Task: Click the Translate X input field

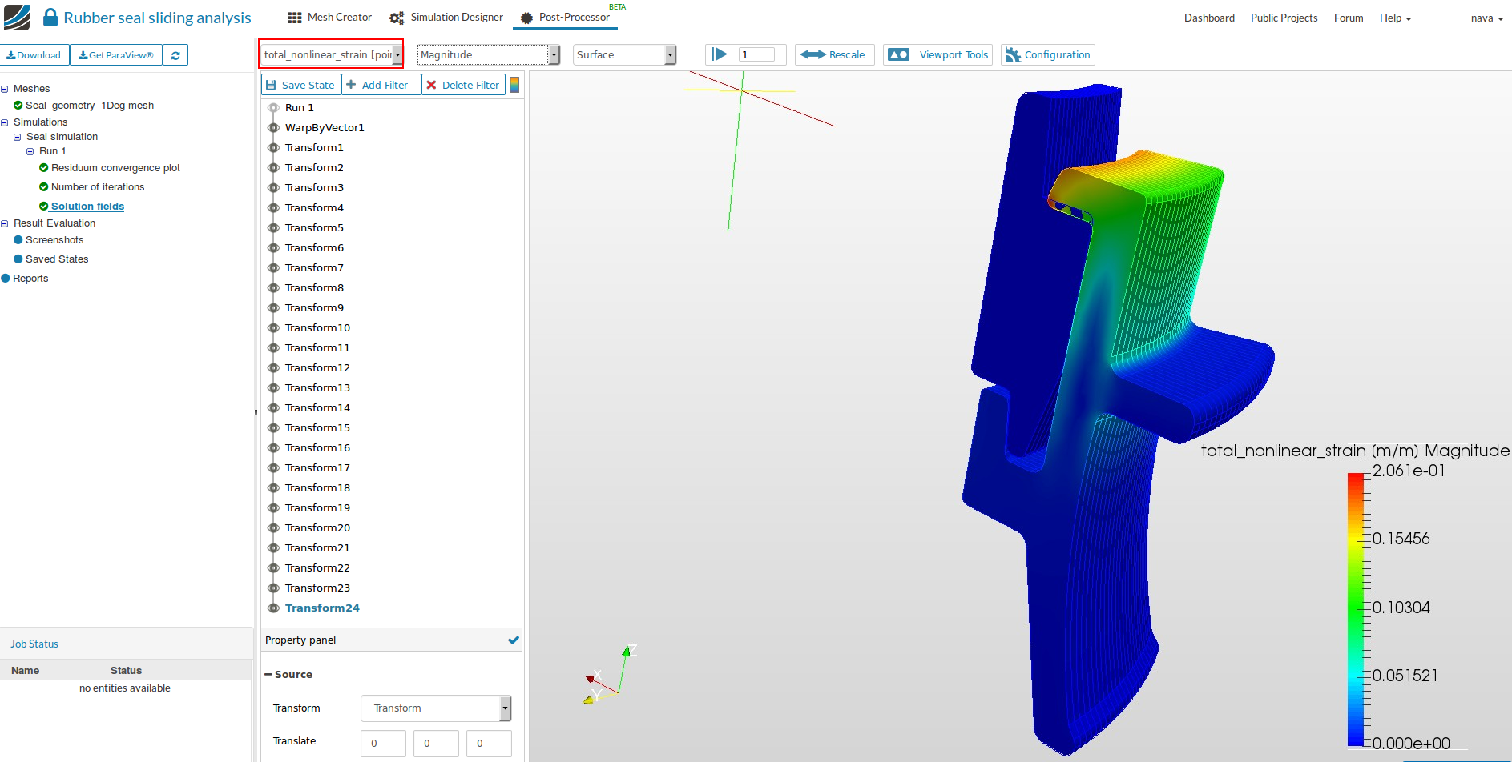Action: 382,743
